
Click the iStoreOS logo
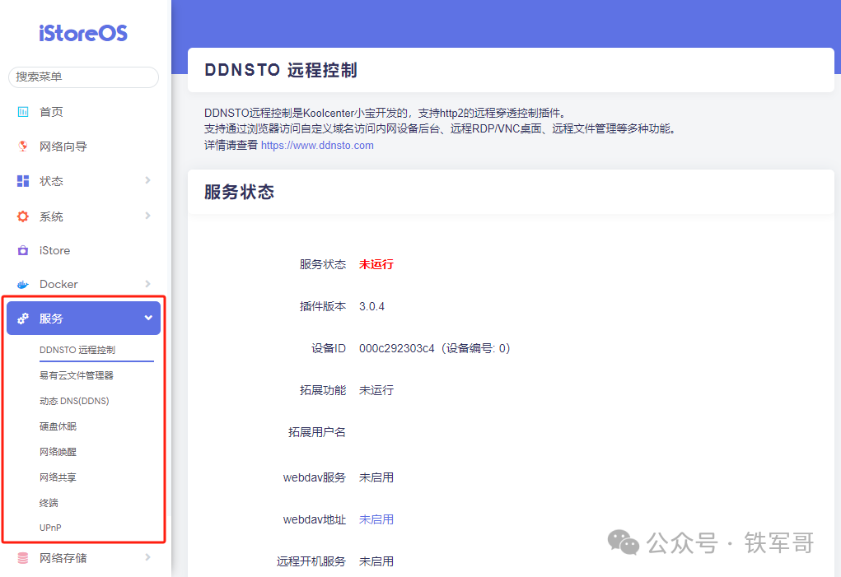coord(82,34)
